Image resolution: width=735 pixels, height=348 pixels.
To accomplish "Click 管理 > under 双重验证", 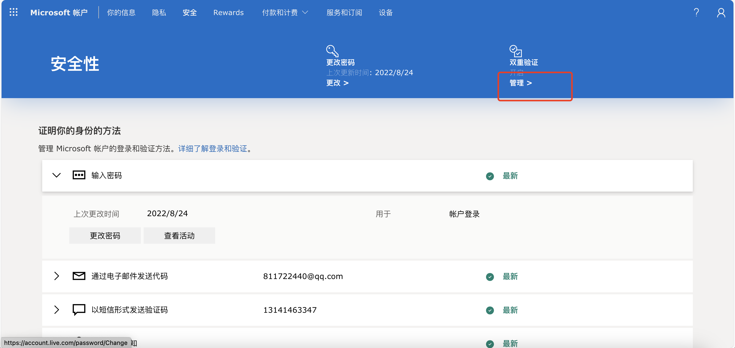I will click(x=520, y=83).
